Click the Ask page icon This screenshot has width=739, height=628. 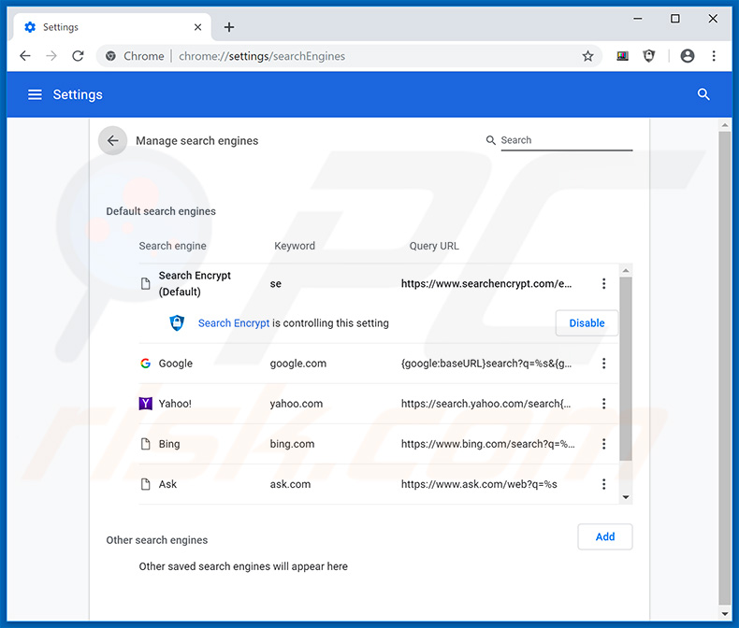[146, 484]
